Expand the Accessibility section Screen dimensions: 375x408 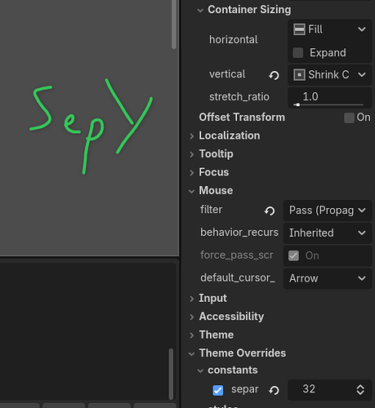pos(231,317)
